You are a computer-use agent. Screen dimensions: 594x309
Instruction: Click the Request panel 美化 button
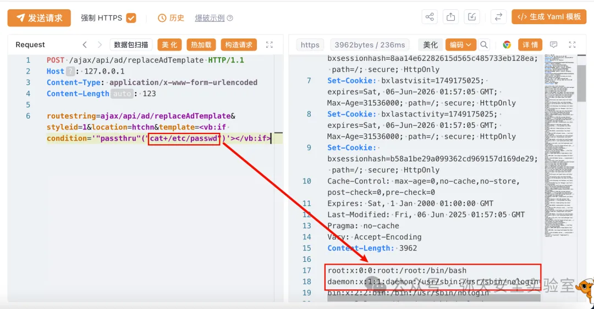[169, 44]
